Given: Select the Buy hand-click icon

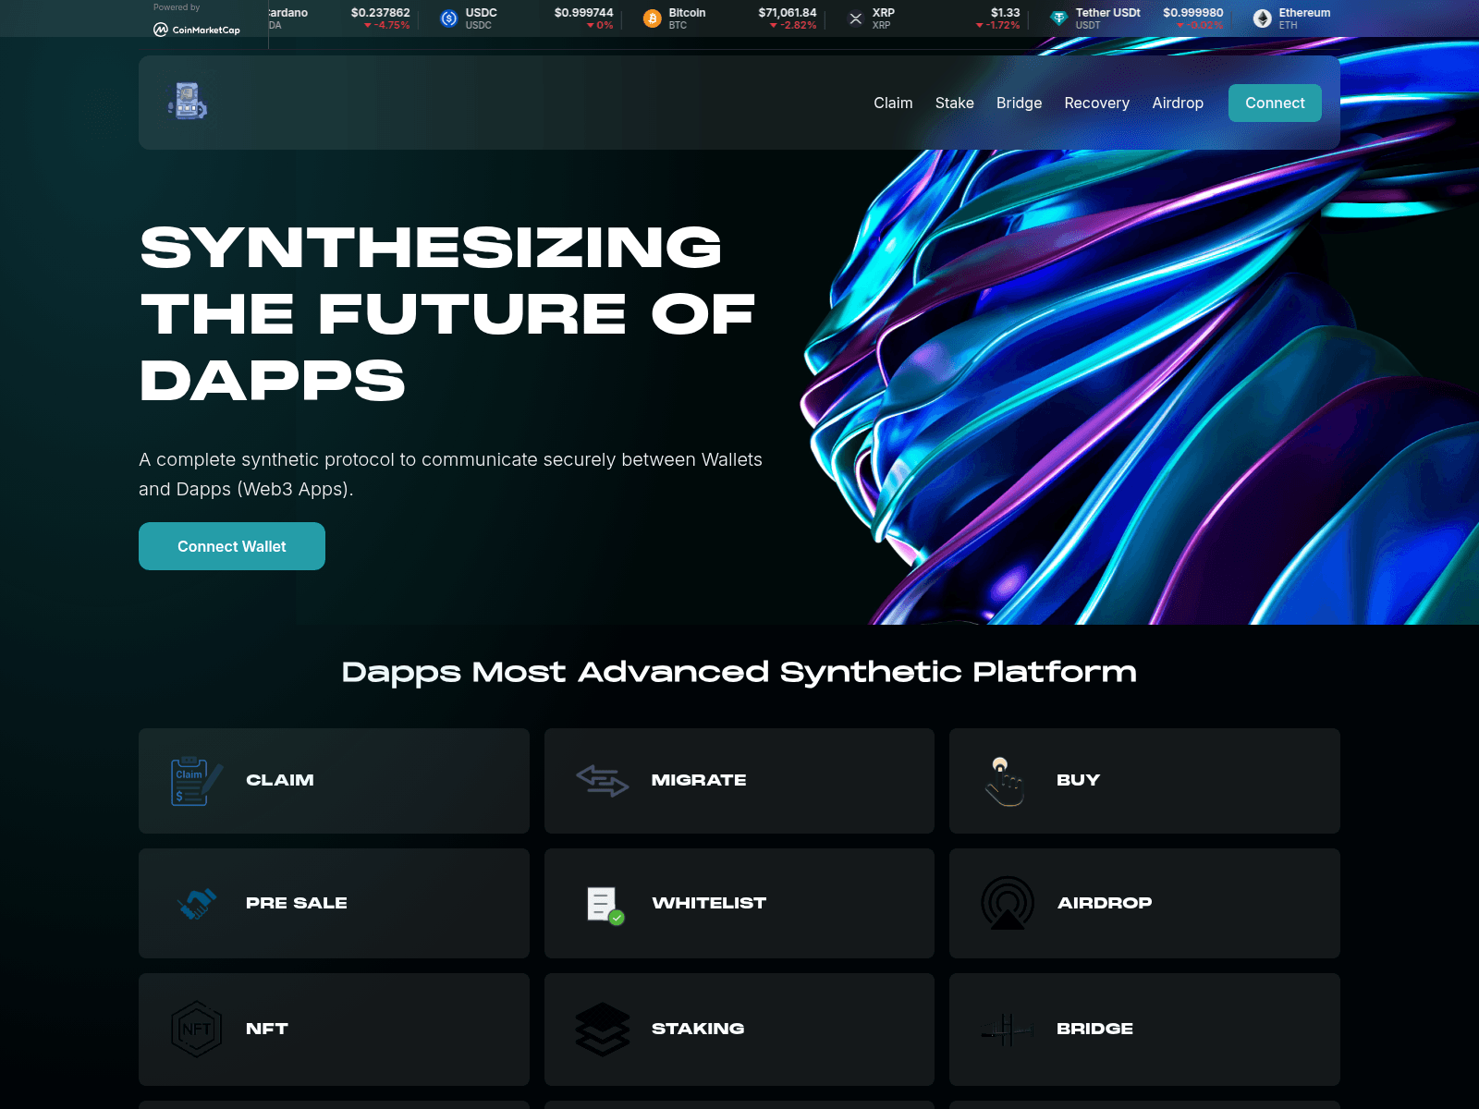Looking at the screenshot, I should click(1004, 780).
